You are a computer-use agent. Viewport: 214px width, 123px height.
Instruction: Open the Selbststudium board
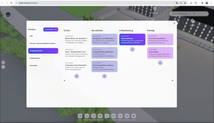43,58
